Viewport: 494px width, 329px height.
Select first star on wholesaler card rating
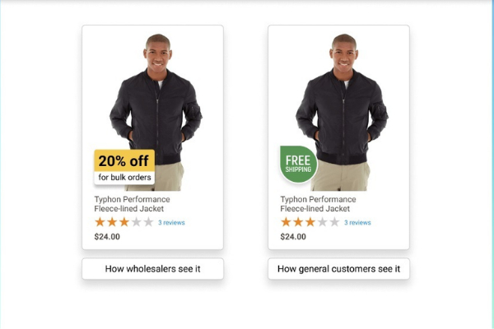point(100,222)
